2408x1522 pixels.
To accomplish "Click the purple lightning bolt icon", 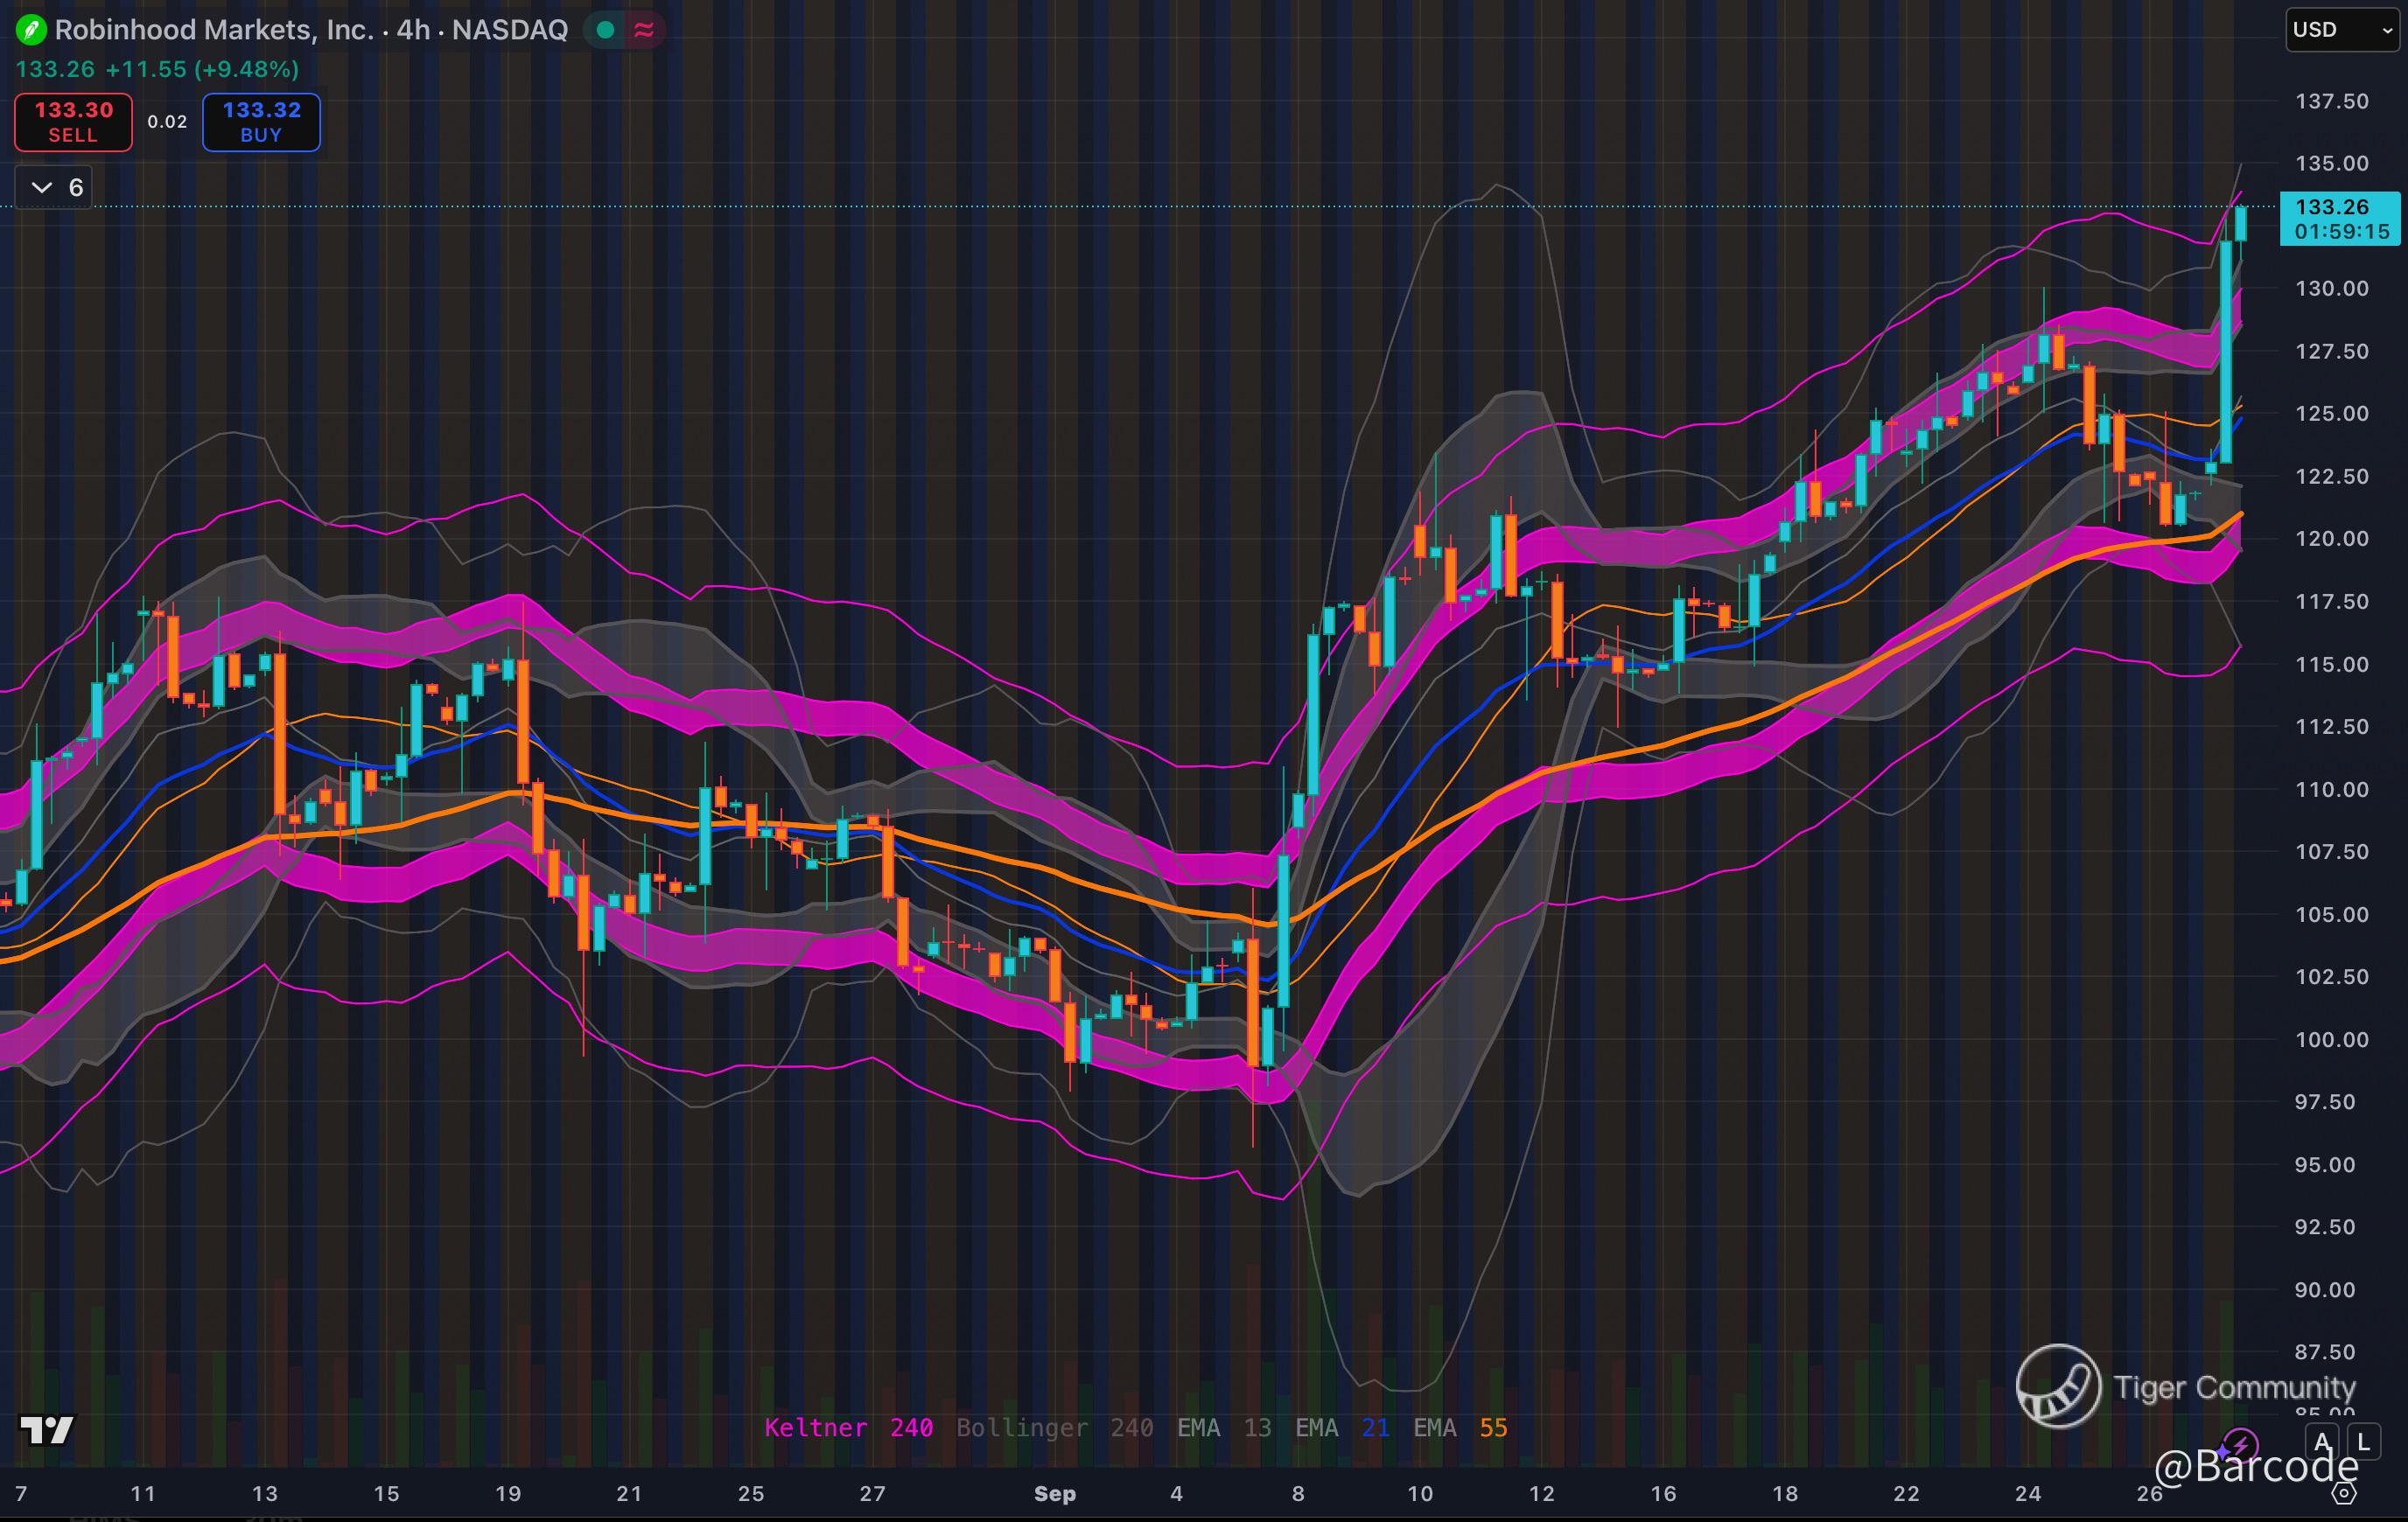I will coord(2240,1444).
